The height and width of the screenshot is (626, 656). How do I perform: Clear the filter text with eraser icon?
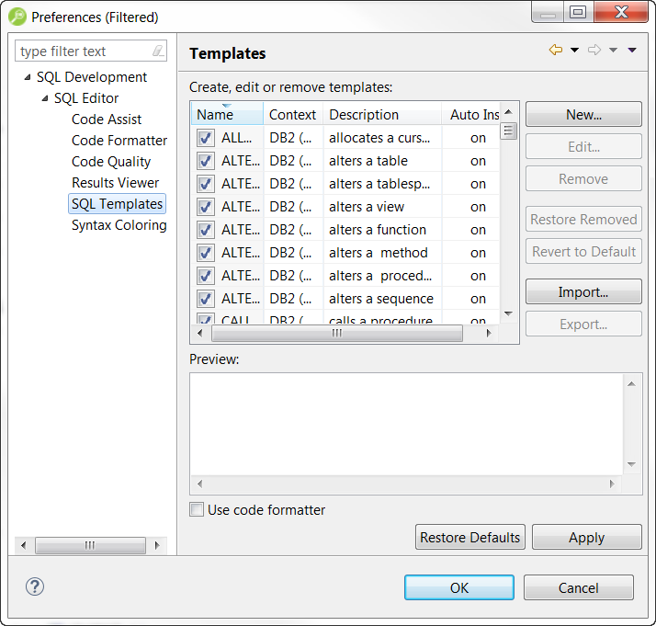[158, 51]
